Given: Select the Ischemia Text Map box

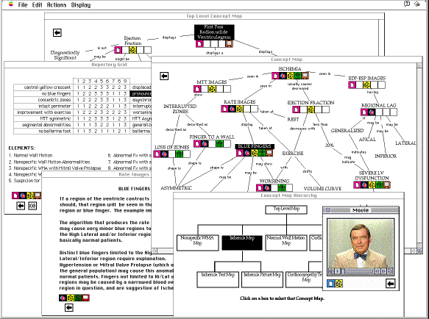Looking at the screenshot, I should coord(218,279).
